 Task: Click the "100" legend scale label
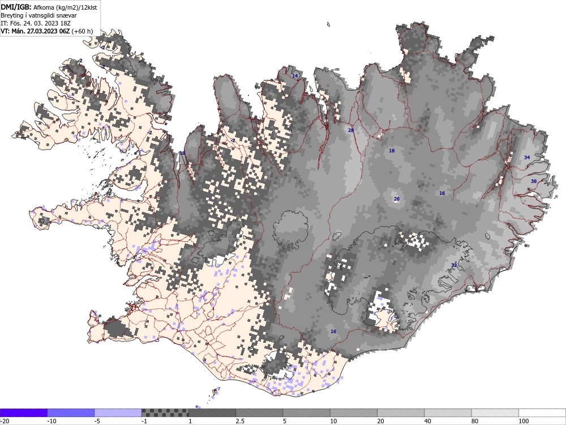tap(524, 422)
